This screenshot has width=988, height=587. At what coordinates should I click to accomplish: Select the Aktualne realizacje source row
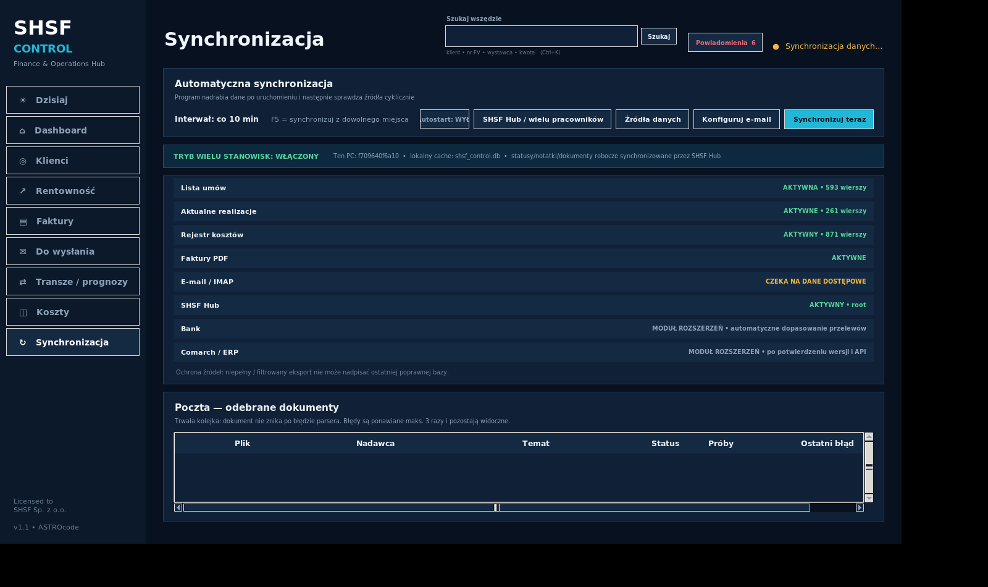click(524, 211)
